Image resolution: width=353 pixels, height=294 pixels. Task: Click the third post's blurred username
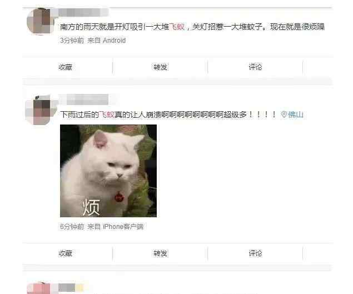(x=71, y=287)
